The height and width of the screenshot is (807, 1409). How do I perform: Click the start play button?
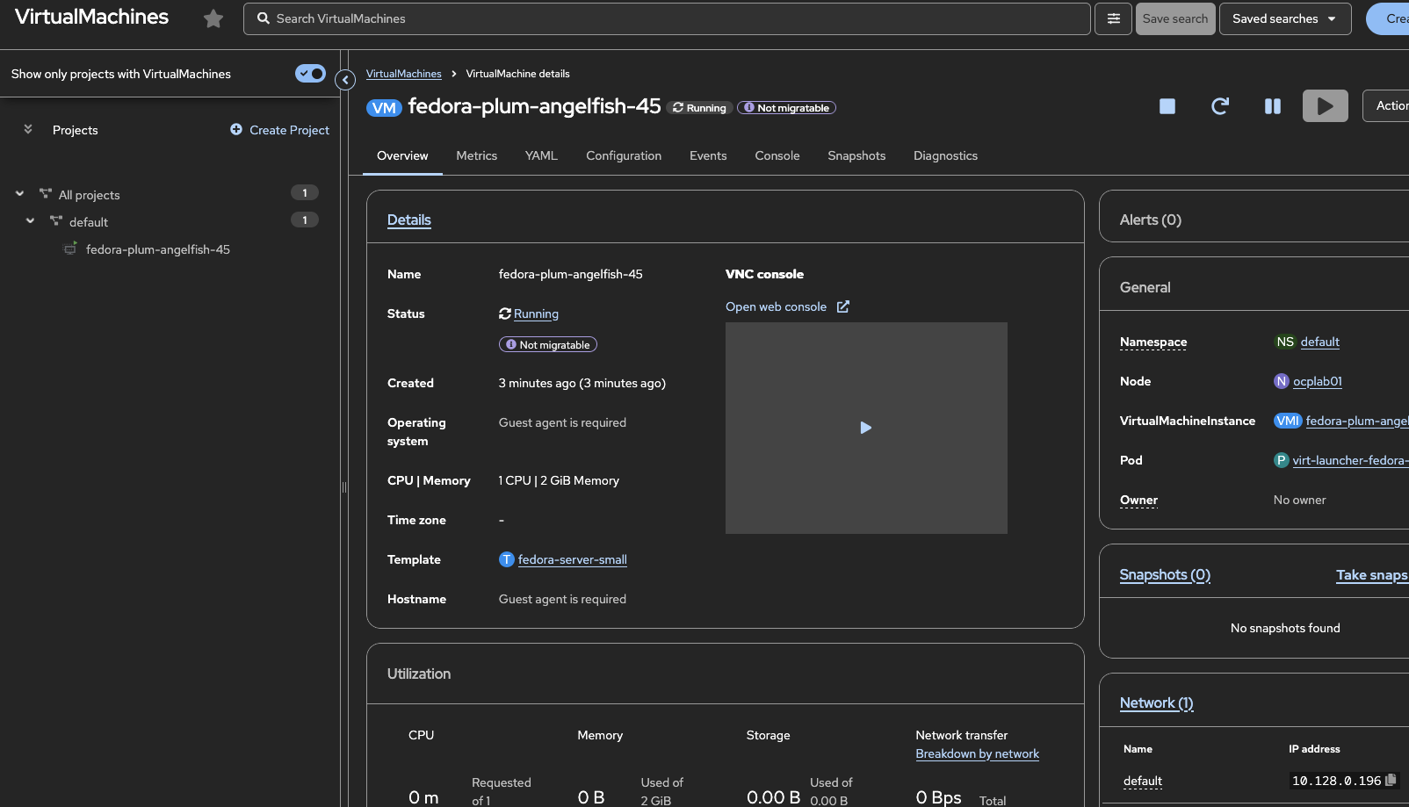[1326, 106]
